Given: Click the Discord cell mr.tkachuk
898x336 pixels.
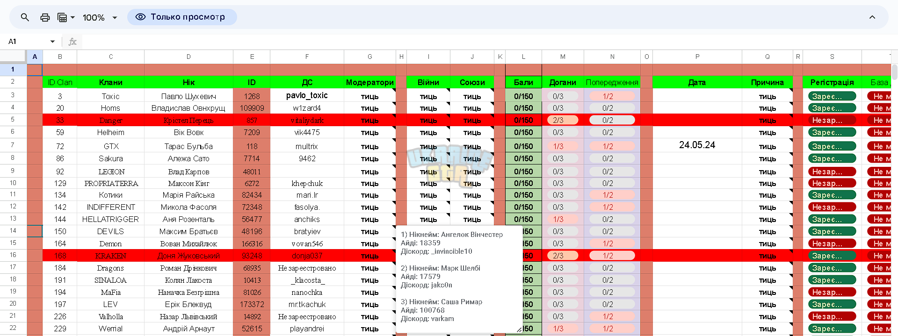Looking at the screenshot, I should (307, 304).
